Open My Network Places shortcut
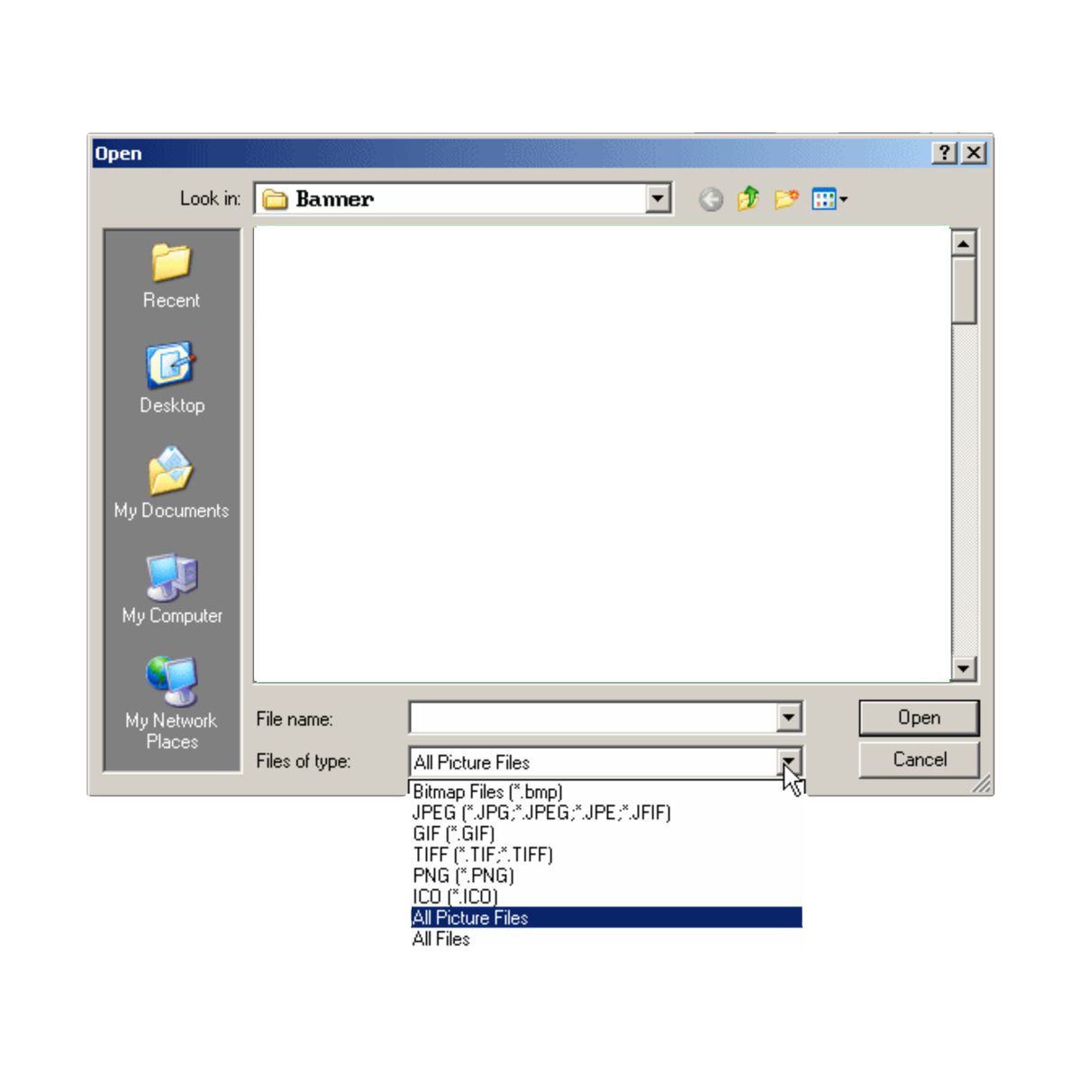 tap(171, 682)
